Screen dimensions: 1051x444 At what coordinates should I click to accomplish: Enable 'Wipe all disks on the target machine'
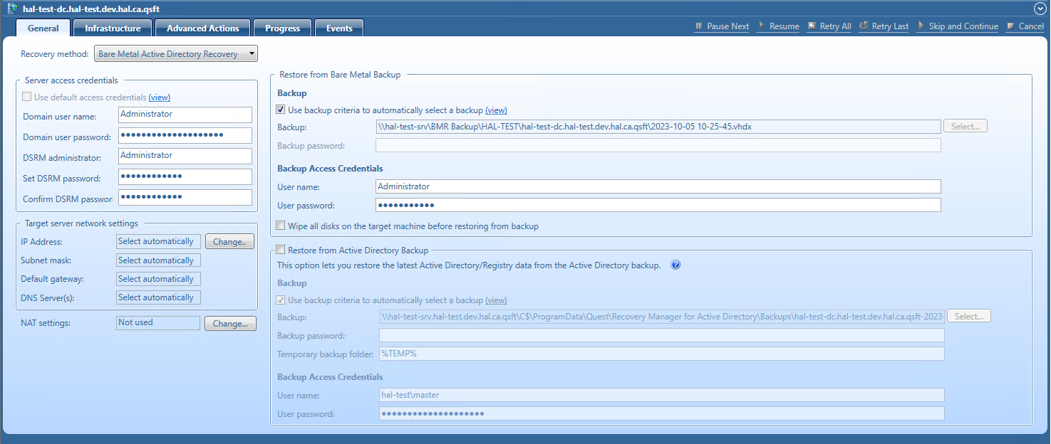(280, 225)
